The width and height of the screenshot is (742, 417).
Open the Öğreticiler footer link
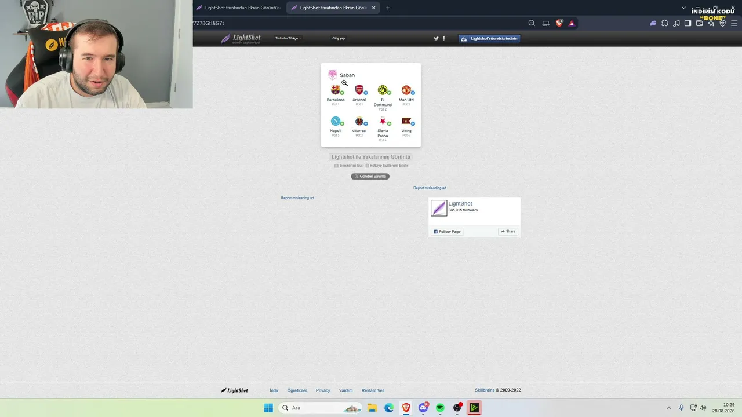[297, 390]
